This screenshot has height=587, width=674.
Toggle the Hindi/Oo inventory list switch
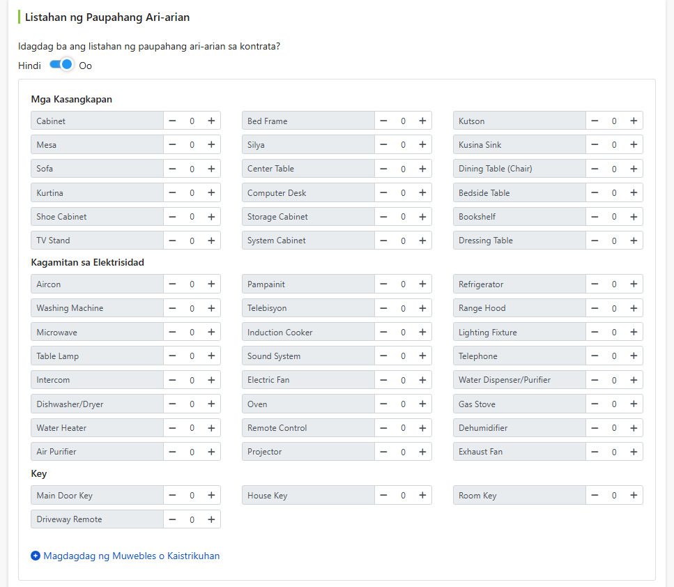click(x=61, y=65)
